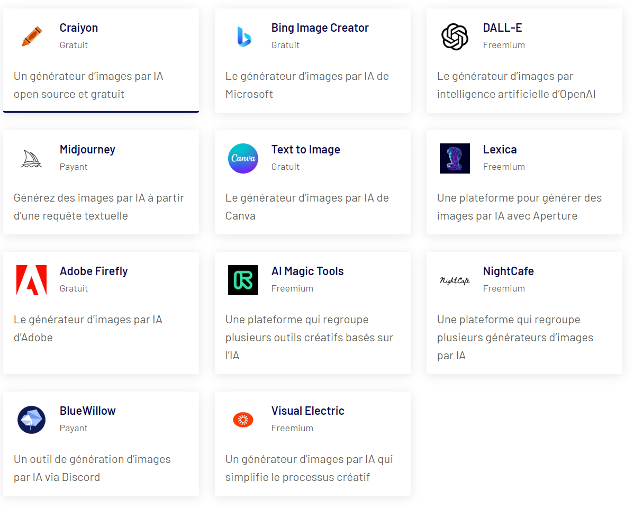The image size is (634, 509).
Task: Click the description mentioning OpenAI
Action: [517, 85]
